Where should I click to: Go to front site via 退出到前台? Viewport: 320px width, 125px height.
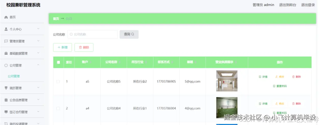[288, 5]
